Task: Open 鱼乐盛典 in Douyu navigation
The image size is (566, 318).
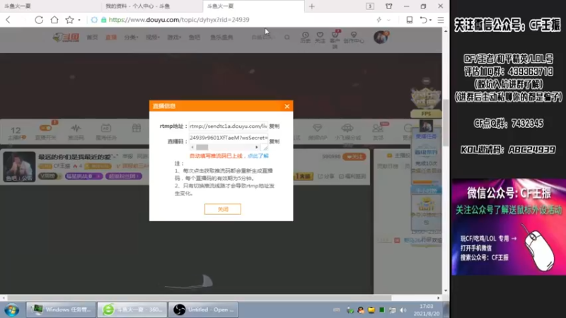Action: [x=221, y=37]
